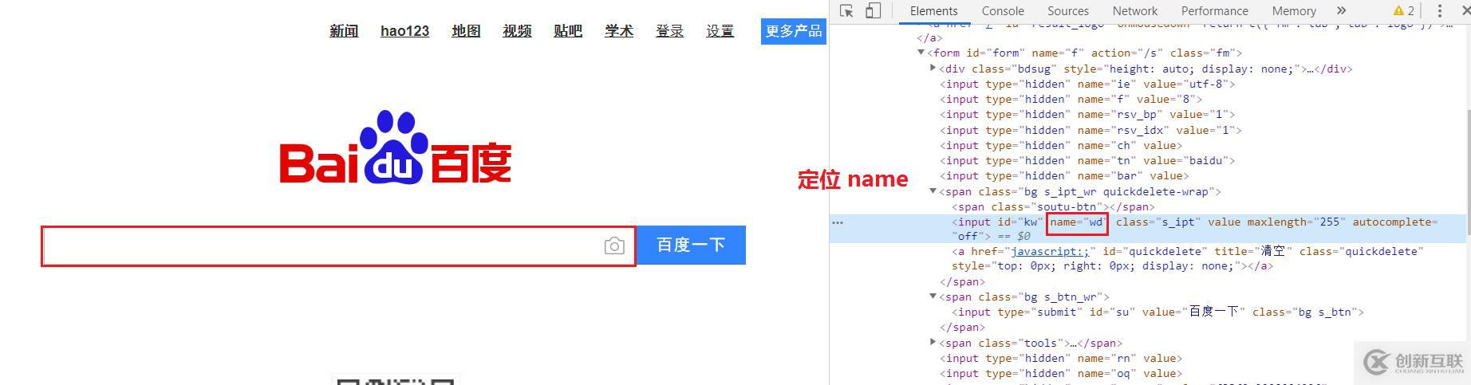Switch to the Elements tab
1471x385 pixels.
933,10
